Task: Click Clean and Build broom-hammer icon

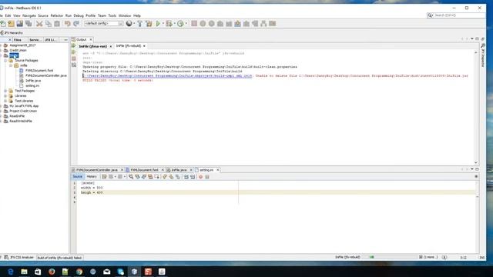Action: (x=149, y=24)
